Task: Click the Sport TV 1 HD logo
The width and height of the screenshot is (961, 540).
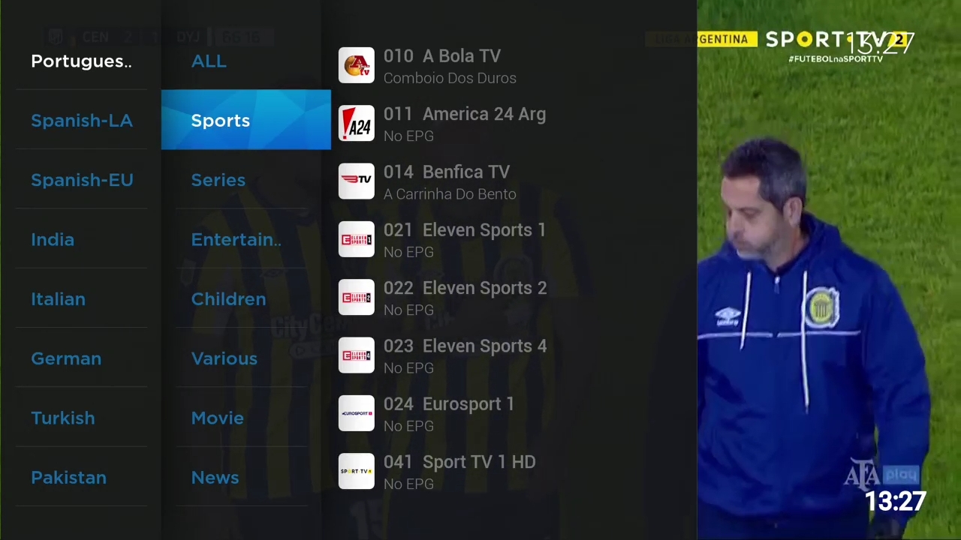Action: point(356,472)
